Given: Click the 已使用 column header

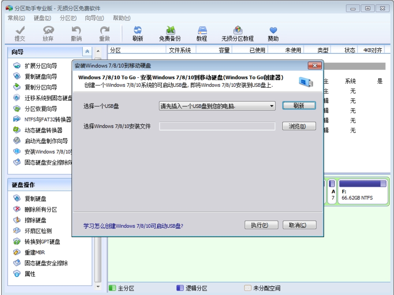Looking at the screenshot, I should click(250, 50).
